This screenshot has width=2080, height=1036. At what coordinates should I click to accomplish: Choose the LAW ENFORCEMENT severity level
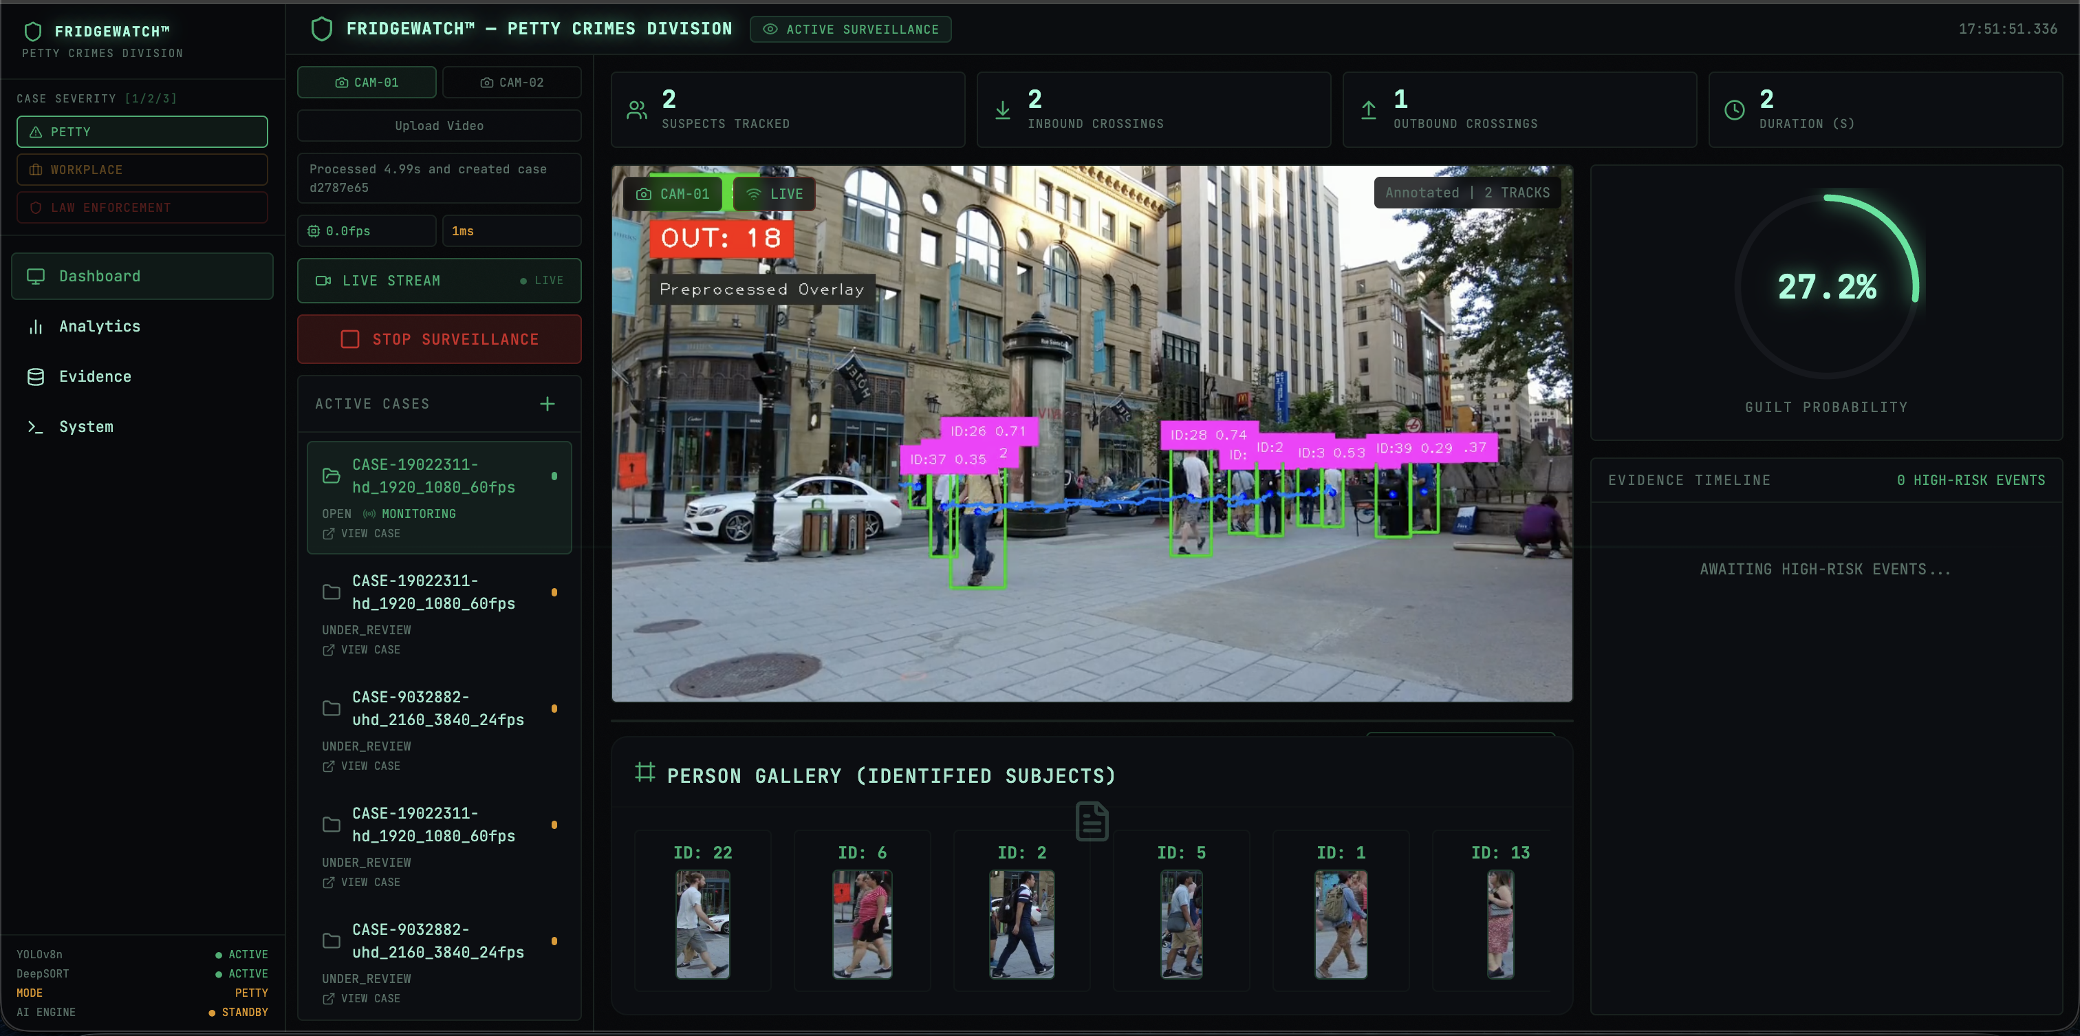142,208
